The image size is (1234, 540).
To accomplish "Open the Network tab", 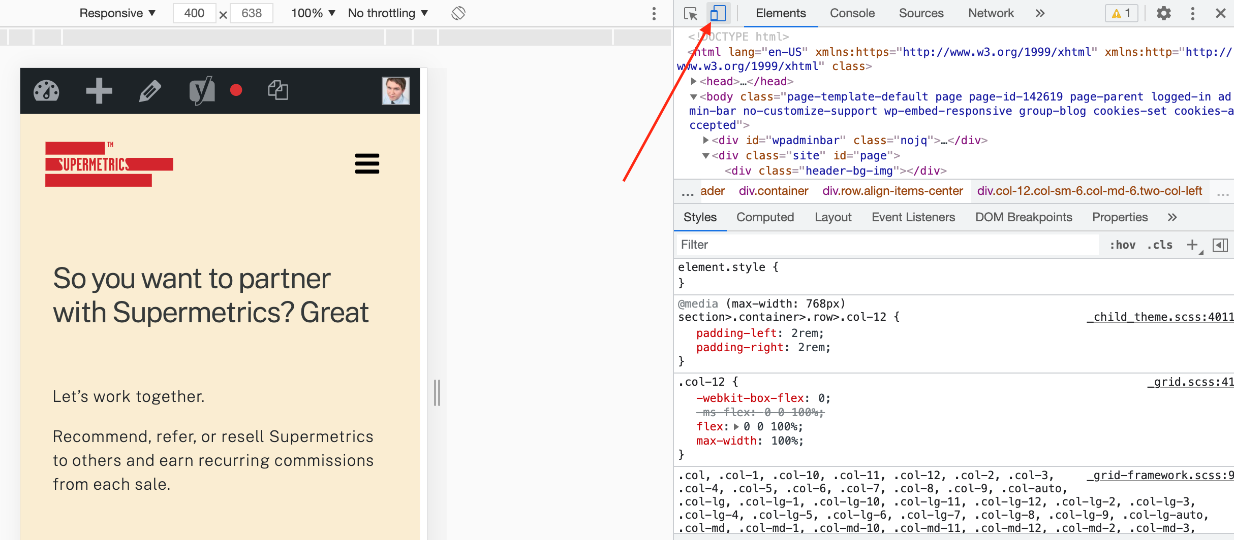I will (x=991, y=13).
